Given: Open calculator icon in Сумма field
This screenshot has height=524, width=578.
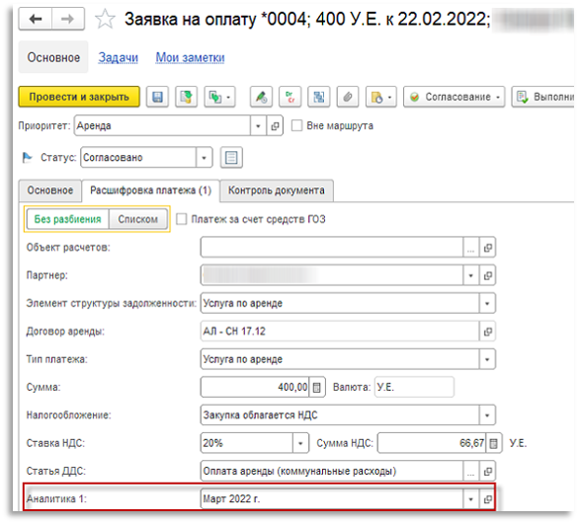Looking at the screenshot, I should pos(317,387).
